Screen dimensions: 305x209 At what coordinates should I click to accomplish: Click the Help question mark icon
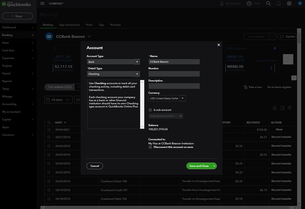pos(249,3)
